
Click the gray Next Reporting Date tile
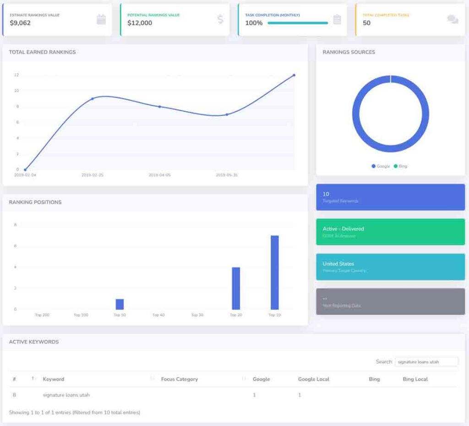(x=390, y=302)
